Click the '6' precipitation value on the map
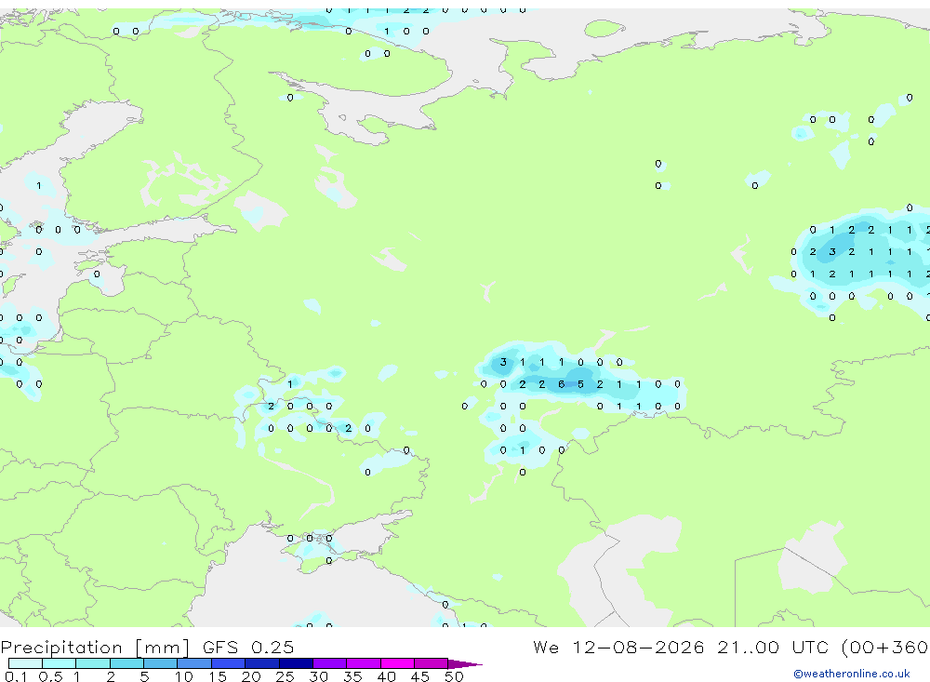This screenshot has width=930, height=682. tap(561, 384)
